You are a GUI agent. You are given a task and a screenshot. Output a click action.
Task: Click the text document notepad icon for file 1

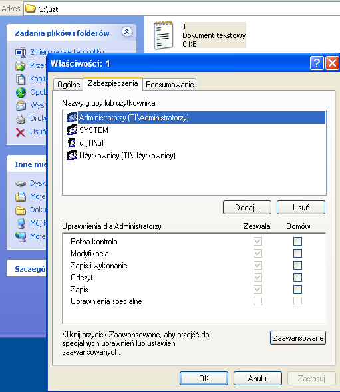tap(164, 35)
